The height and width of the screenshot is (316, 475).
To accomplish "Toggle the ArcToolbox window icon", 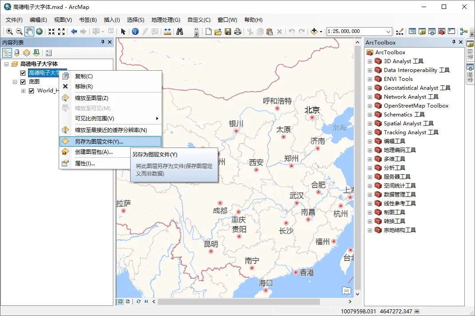I will coord(442,31).
